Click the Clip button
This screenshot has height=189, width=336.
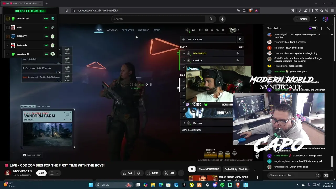(x=169, y=173)
